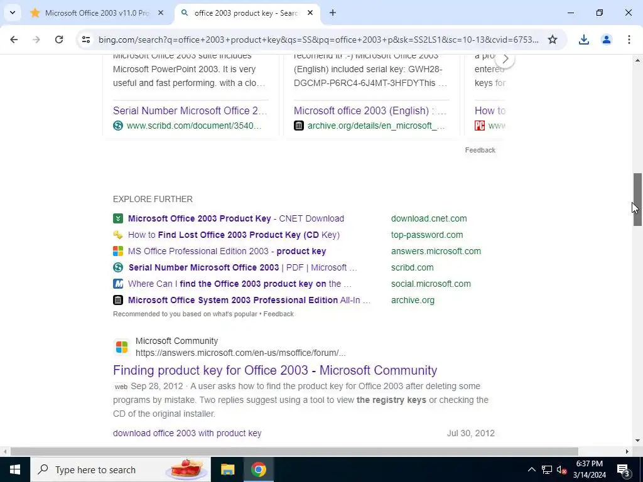
Task: Open the network tray icon
Action: click(547, 469)
